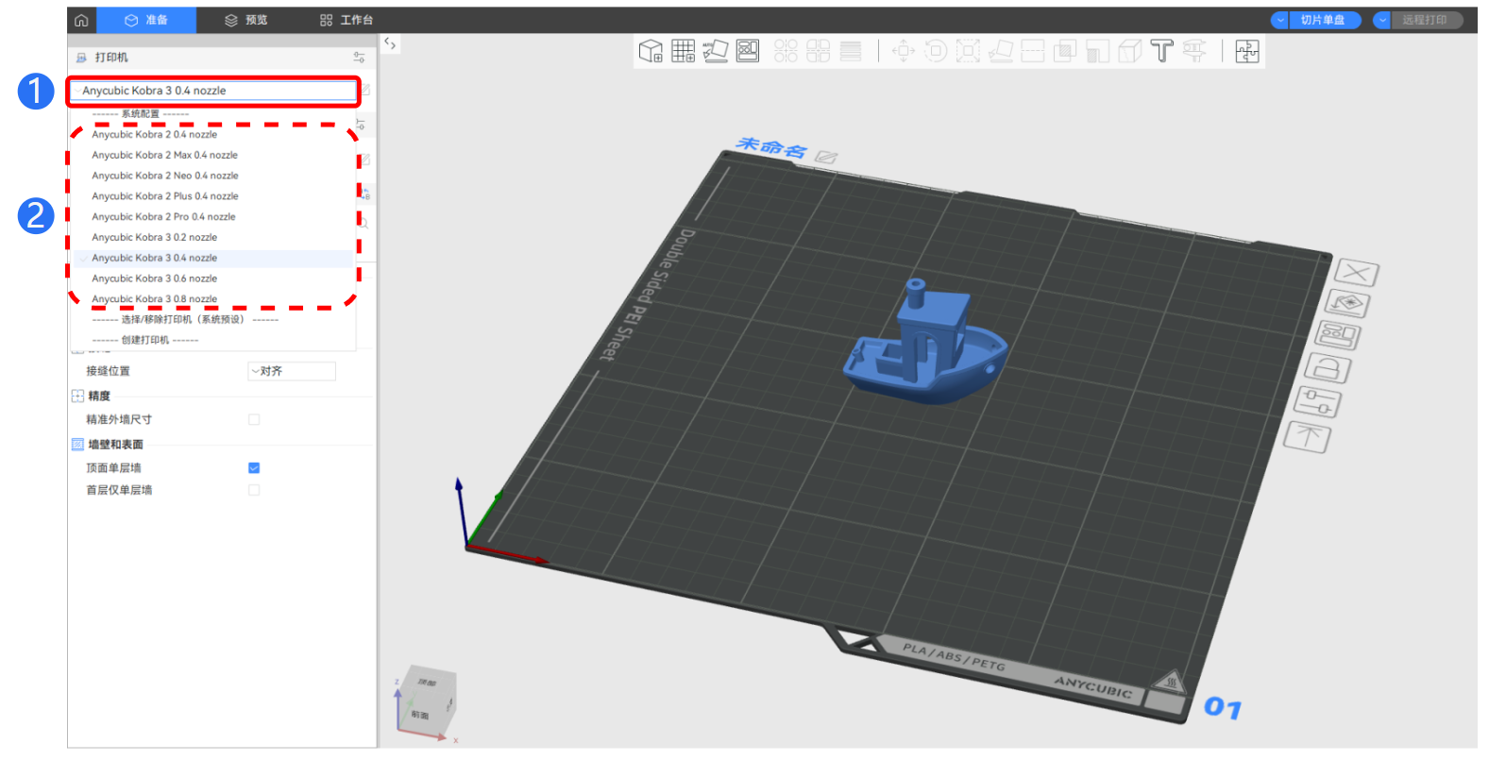Open the Assembly view puzzle icon

click(1247, 51)
